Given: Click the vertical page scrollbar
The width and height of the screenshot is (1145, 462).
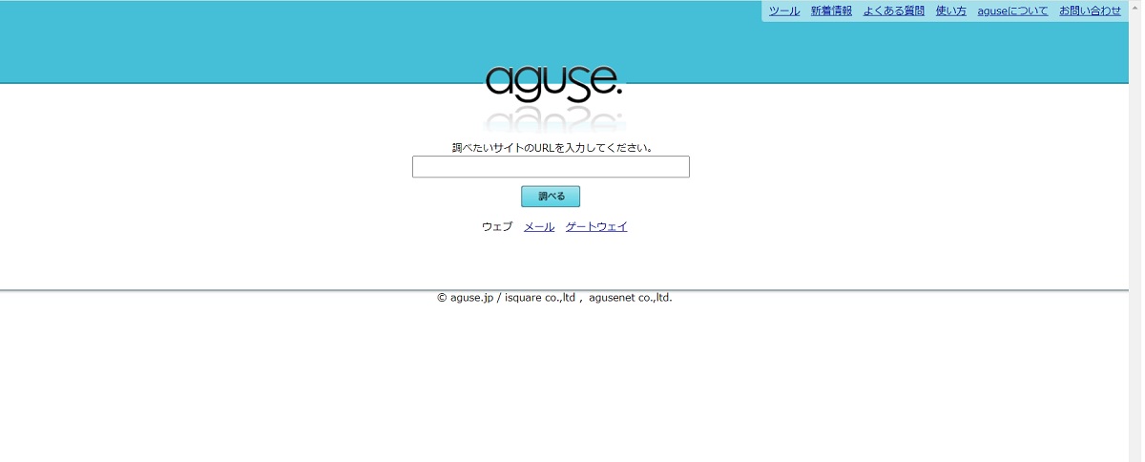Looking at the screenshot, I should pos(1135,231).
